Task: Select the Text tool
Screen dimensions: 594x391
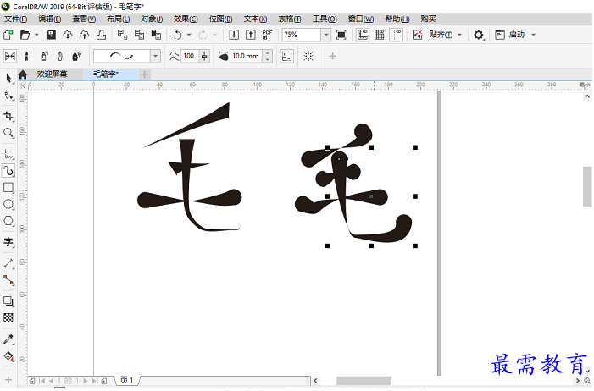Action: 8,242
